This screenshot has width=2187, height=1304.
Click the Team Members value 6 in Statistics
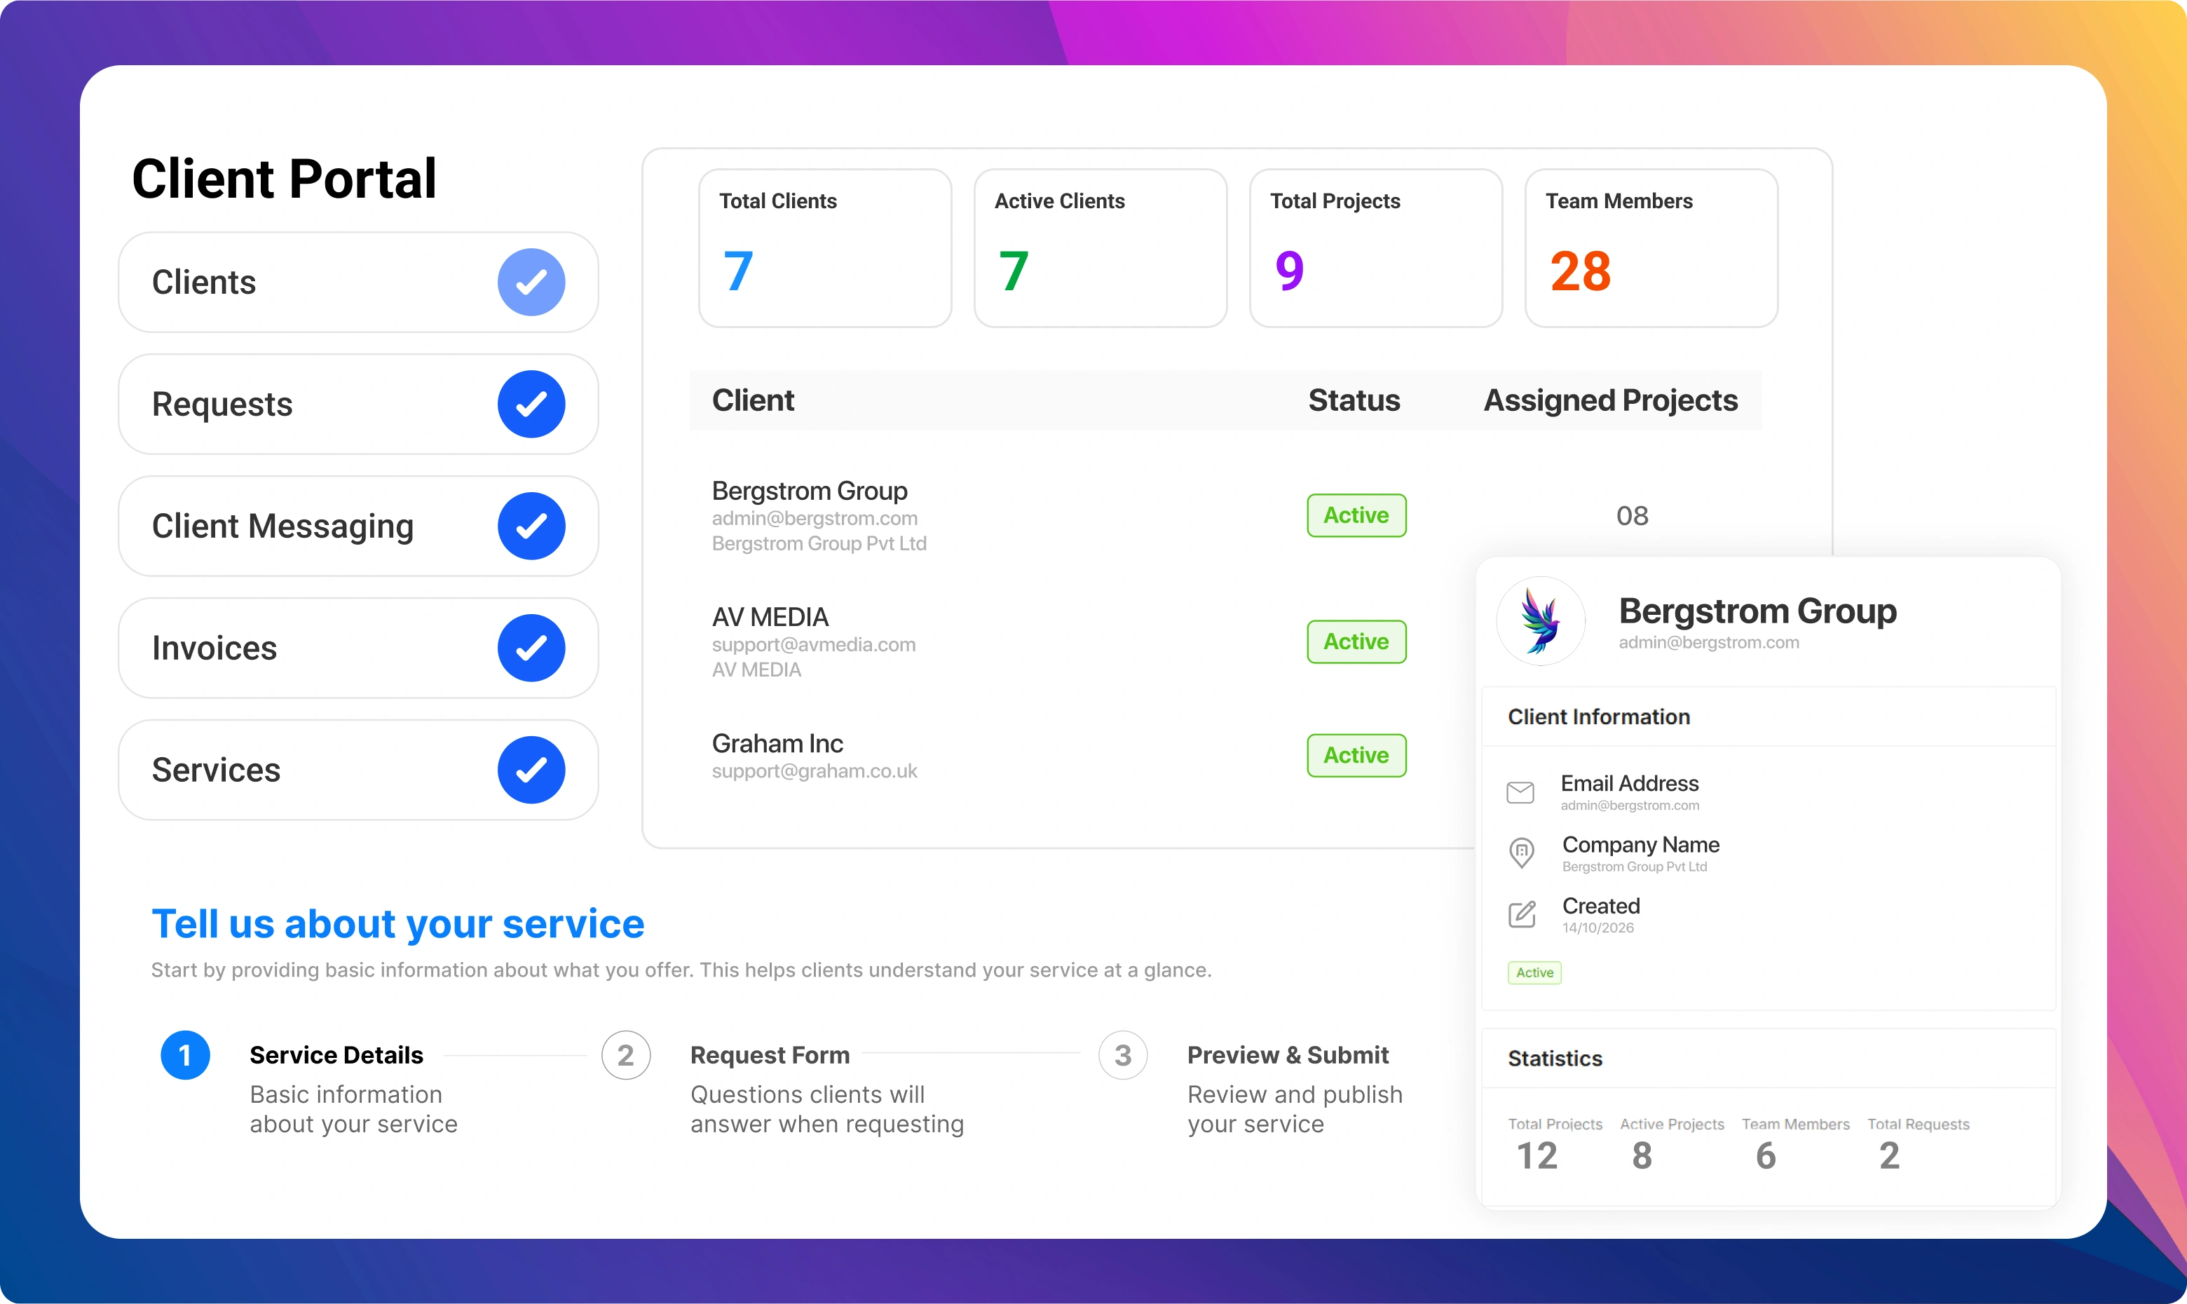[1766, 1156]
